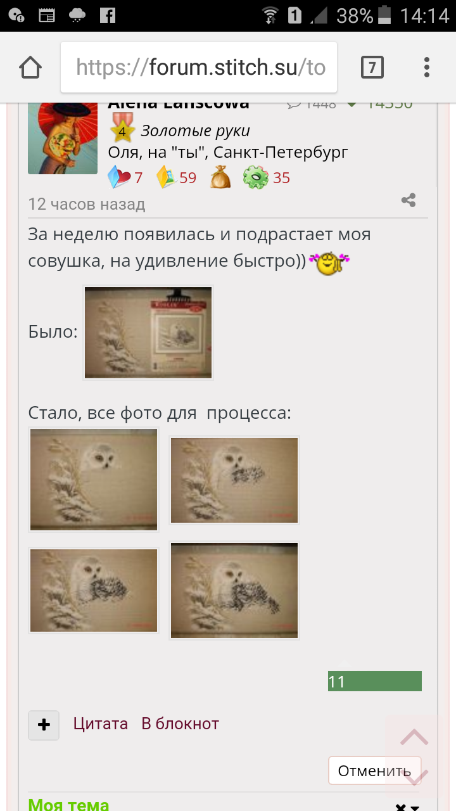Open the user avatar with red umbrella
Image resolution: width=456 pixels, height=811 pixels.
(x=63, y=136)
